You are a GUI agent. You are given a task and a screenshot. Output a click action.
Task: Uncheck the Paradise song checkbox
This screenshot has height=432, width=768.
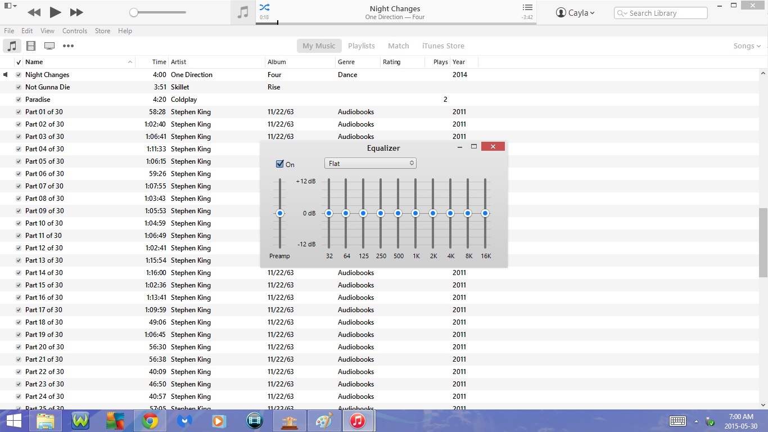click(19, 100)
